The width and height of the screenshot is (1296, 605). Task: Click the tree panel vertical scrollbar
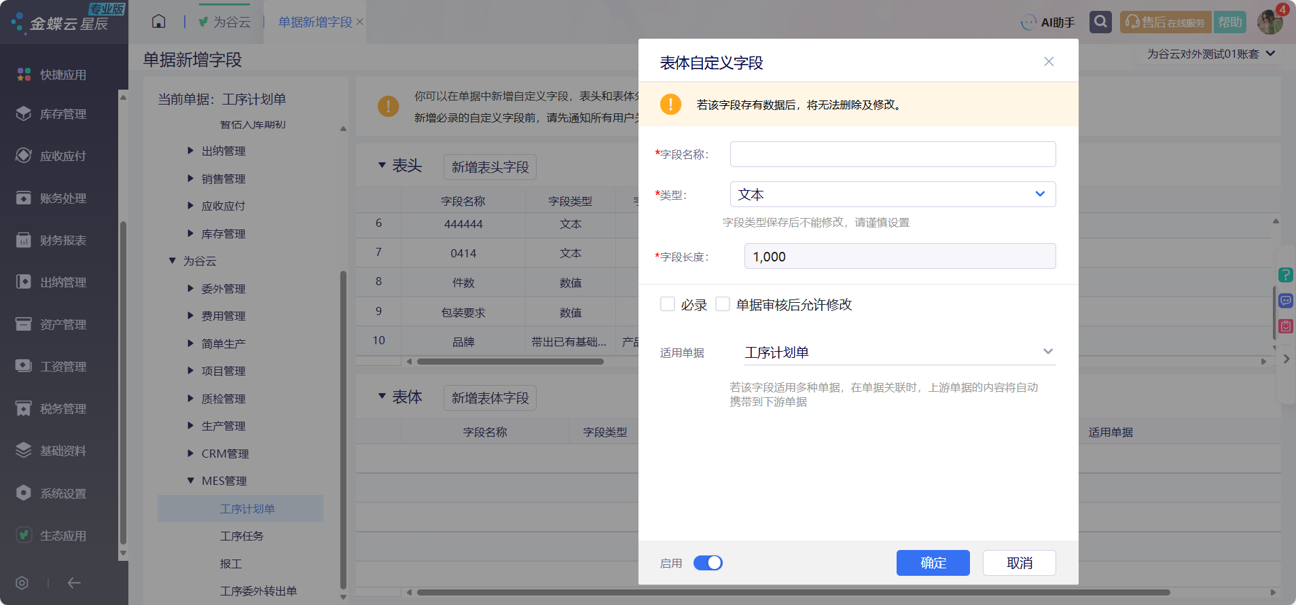click(x=343, y=430)
